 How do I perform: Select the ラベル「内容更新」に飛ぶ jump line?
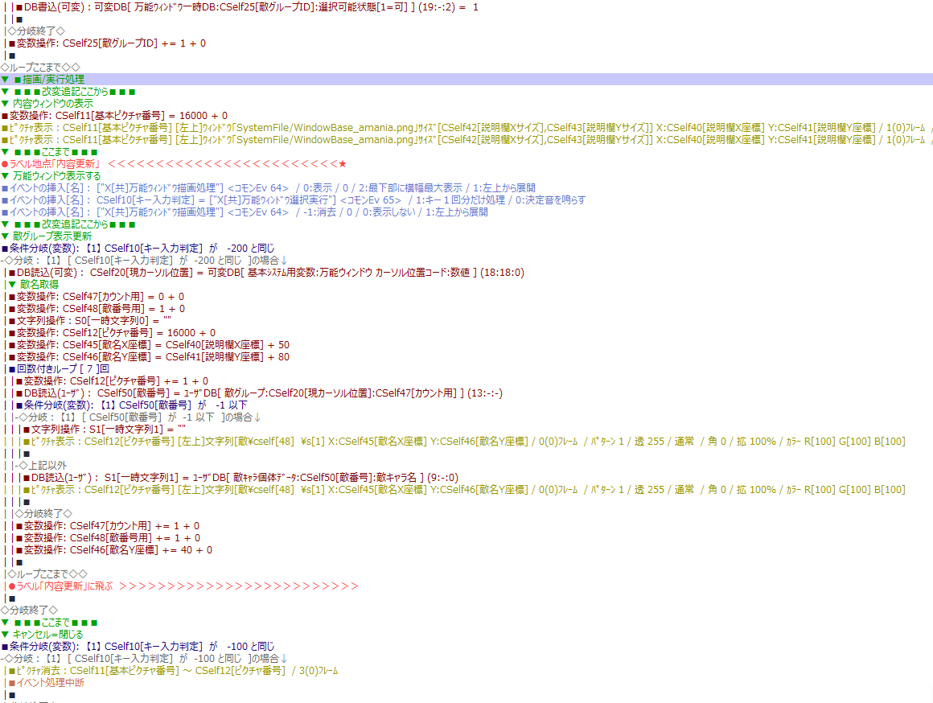point(184,586)
